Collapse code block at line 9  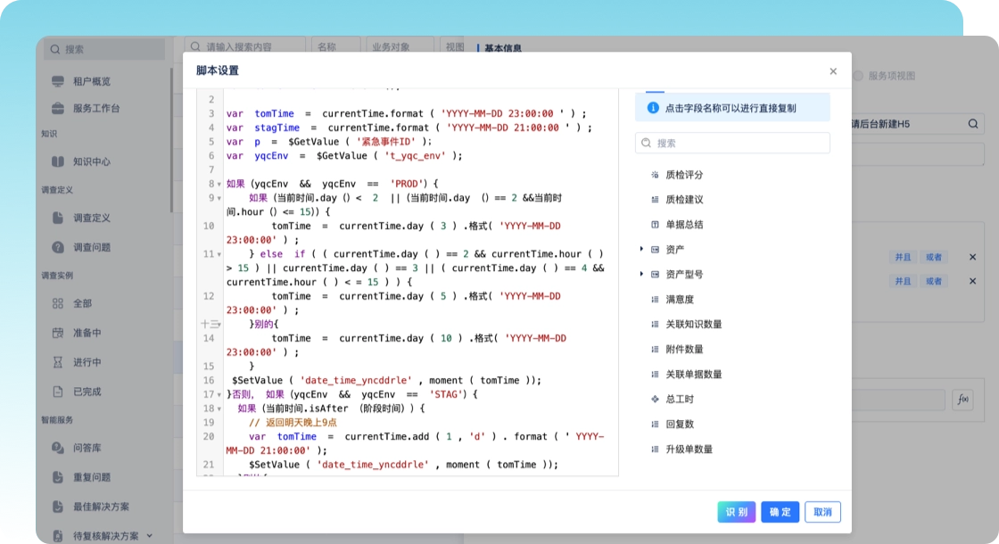pyautogui.click(x=219, y=198)
